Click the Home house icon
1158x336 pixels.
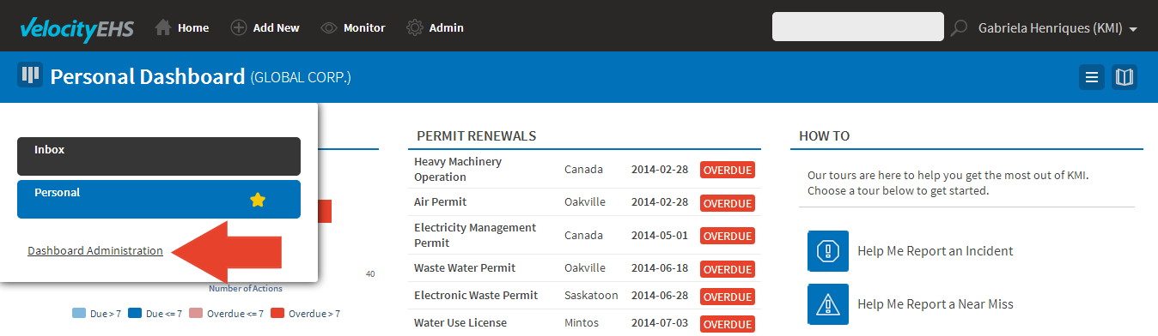pyautogui.click(x=163, y=27)
